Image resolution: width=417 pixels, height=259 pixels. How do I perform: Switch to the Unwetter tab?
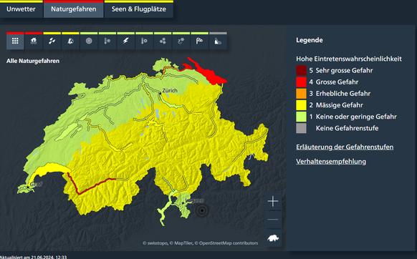(x=21, y=9)
